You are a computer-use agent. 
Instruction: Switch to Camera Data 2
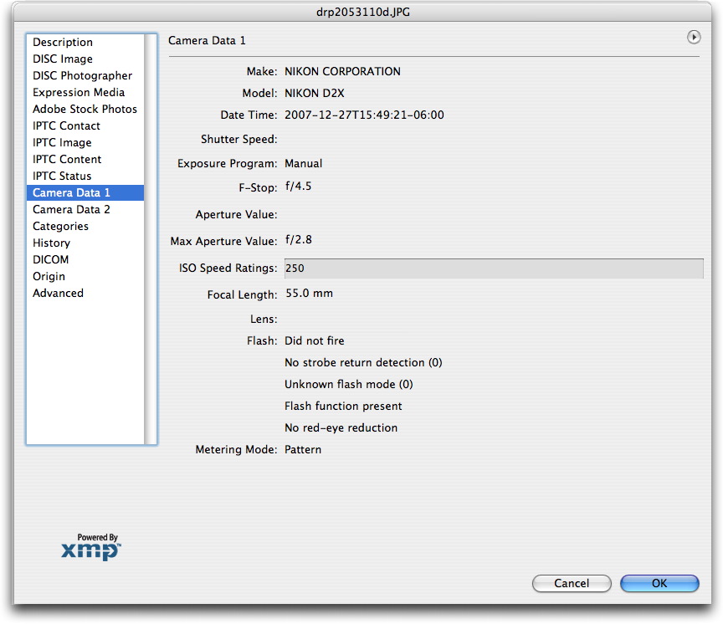[x=71, y=210]
